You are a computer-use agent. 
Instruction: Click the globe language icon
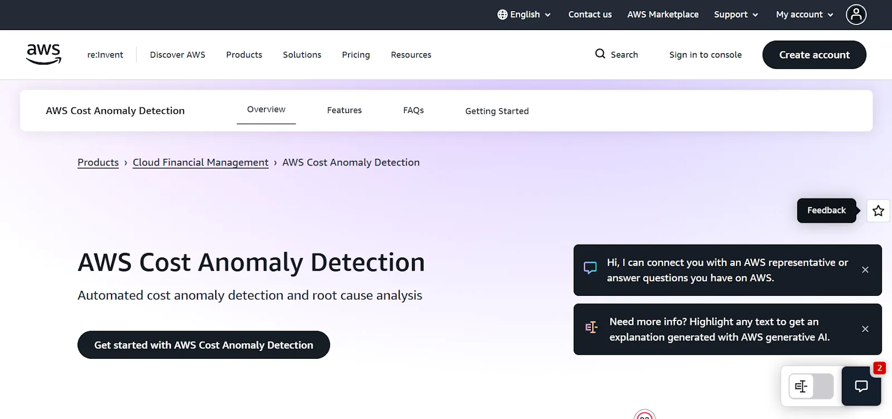coord(502,14)
